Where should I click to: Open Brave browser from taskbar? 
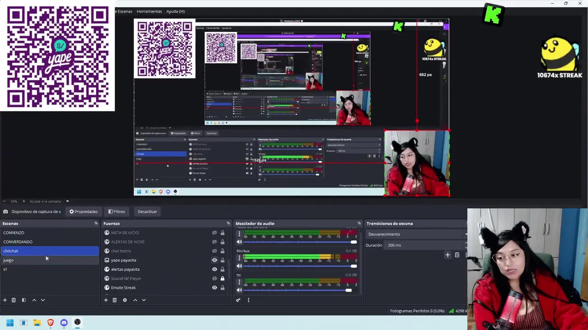[x=51, y=323]
